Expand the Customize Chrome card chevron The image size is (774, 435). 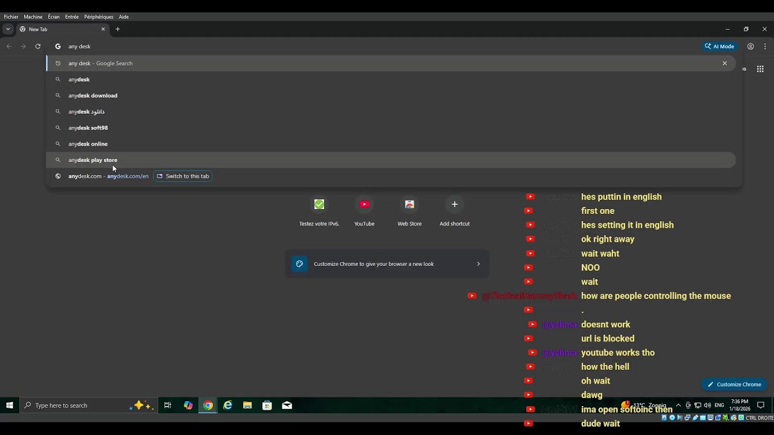[x=478, y=264]
